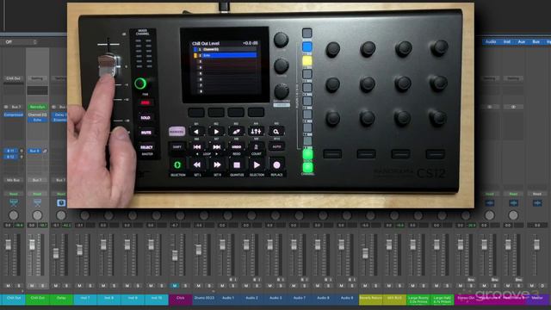Open Read automation mode on the Master strip

[x=537, y=194]
